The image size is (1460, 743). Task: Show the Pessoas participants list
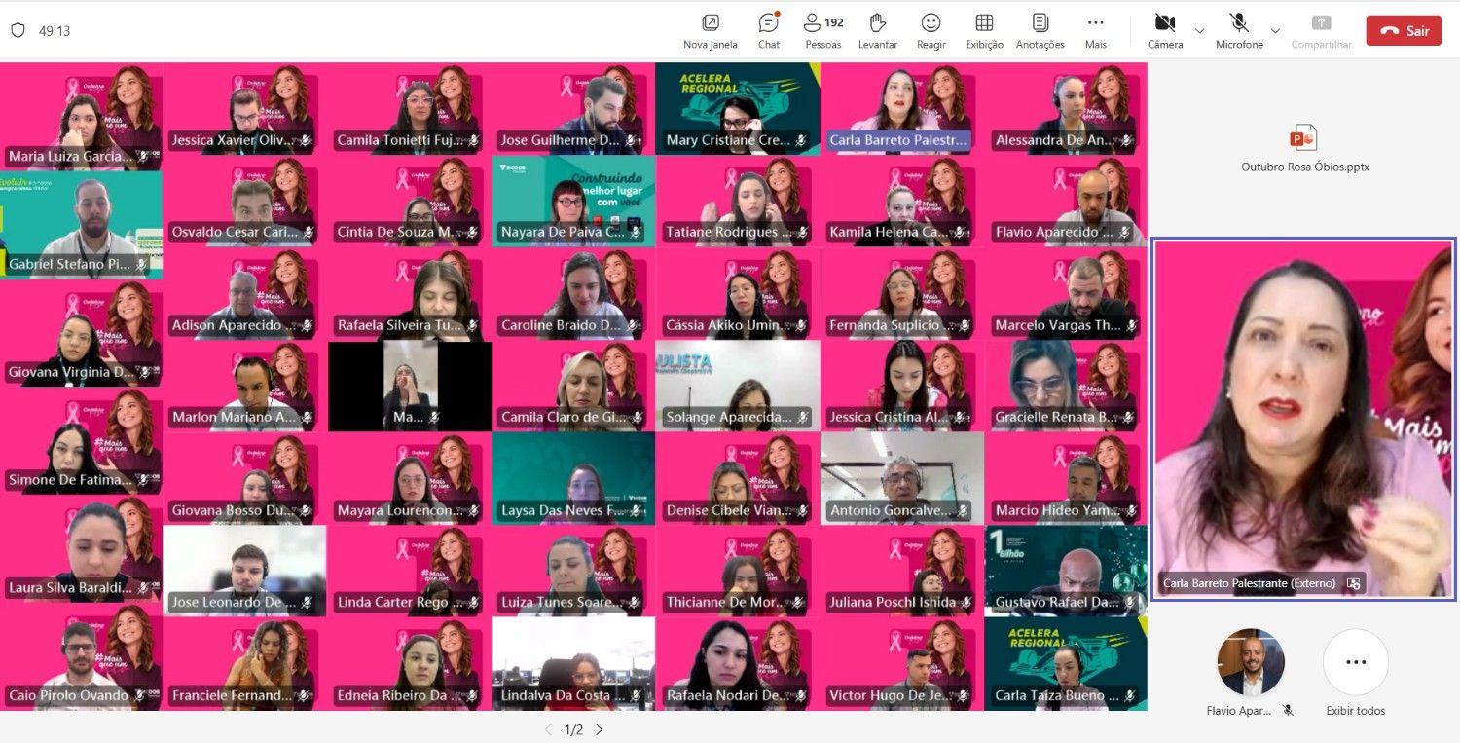(x=822, y=23)
